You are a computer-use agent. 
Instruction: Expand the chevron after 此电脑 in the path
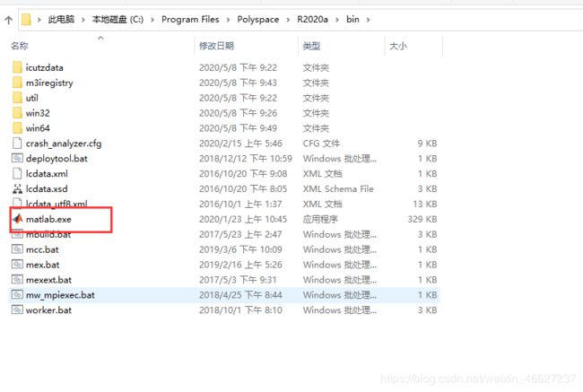click(x=83, y=20)
